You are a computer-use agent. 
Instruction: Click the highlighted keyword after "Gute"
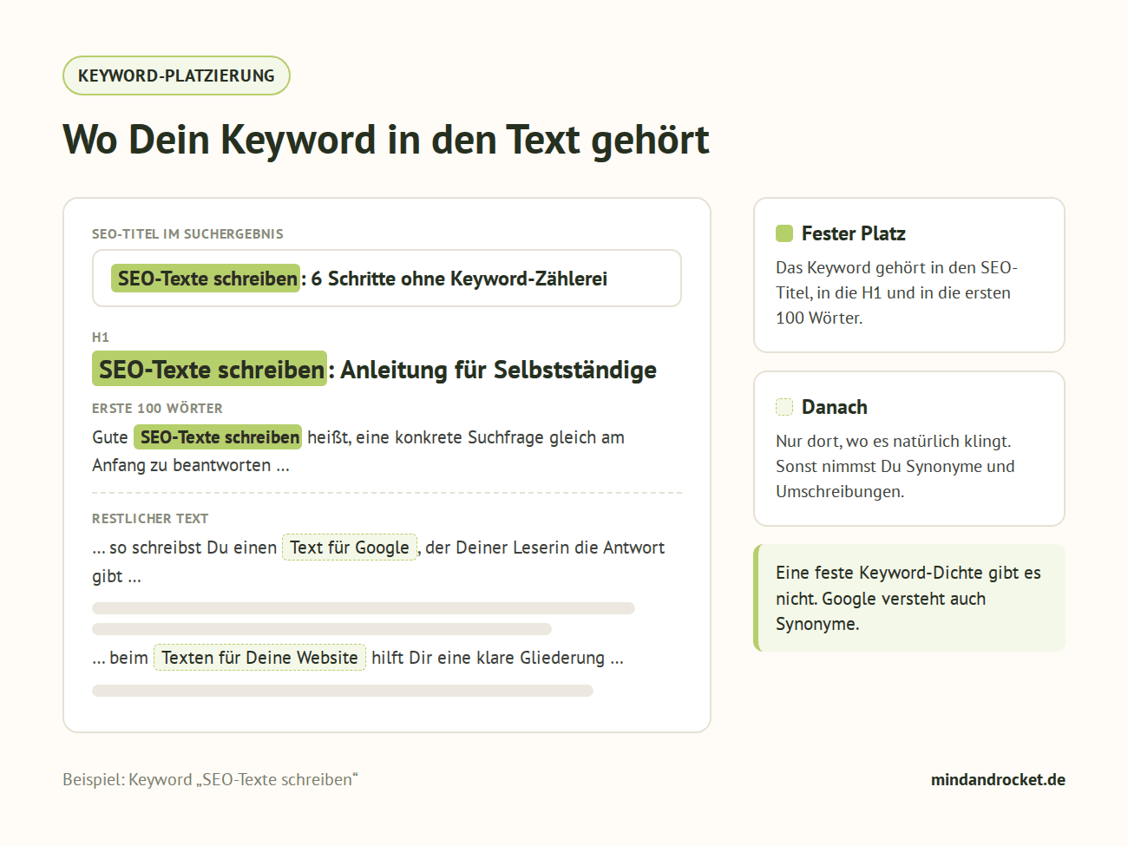[x=218, y=437]
